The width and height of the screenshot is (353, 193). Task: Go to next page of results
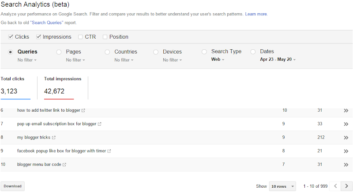coord(347,186)
